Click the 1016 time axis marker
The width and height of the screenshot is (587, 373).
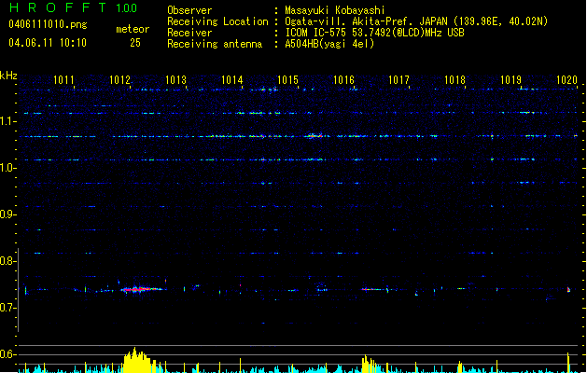[343, 79]
